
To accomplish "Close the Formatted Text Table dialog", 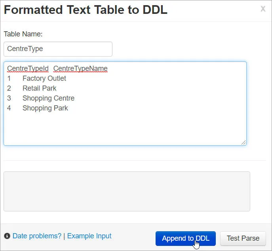I will tap(263, 9).
